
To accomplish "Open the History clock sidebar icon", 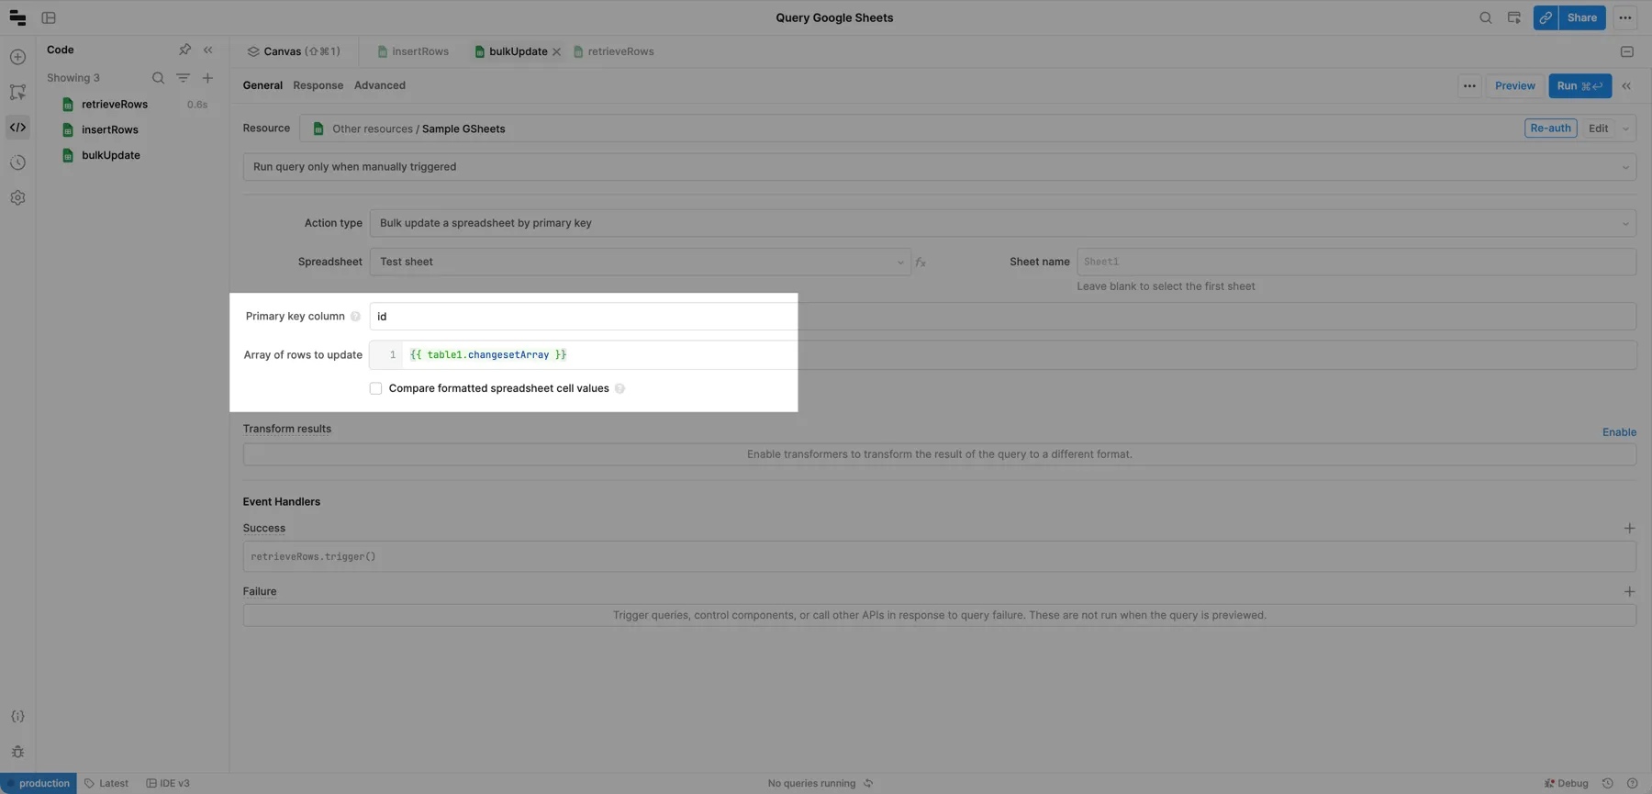I will pos(17,162).
